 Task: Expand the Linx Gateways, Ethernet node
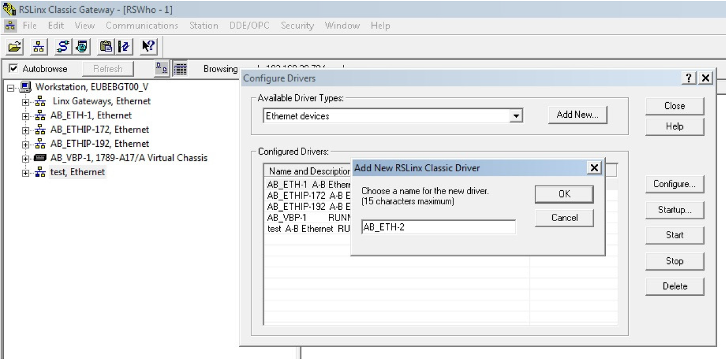click(25, 102)
